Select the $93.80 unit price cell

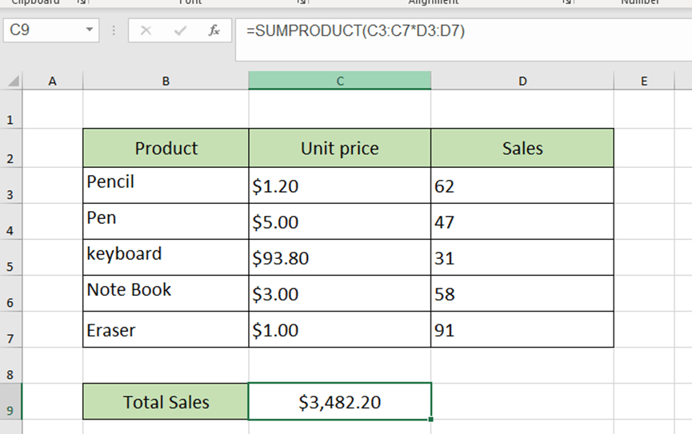(340, 257)
